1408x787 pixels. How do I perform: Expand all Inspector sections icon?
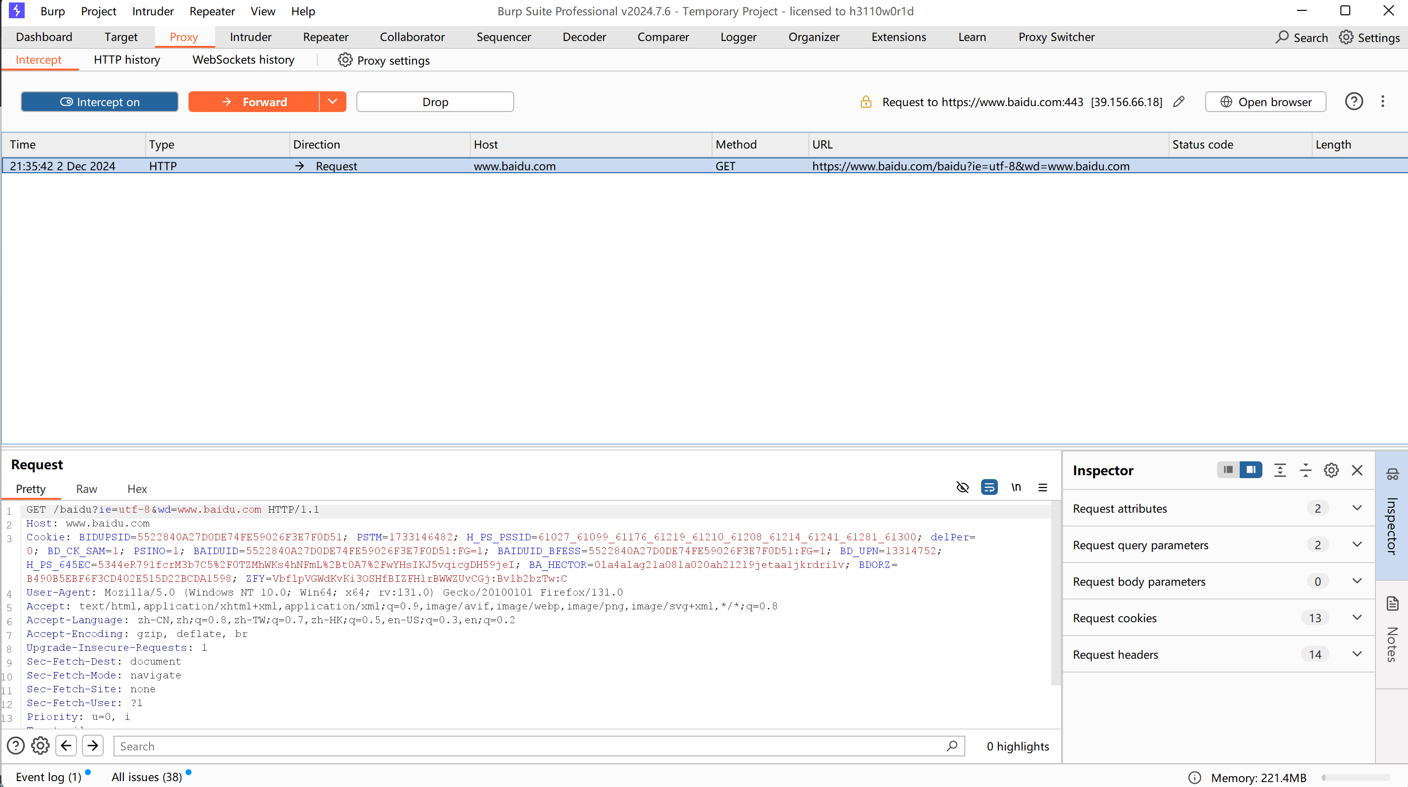click(x=1280, y=470)
